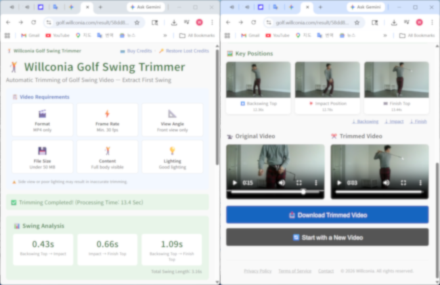Click the View Angle ruler icon

(x=172, y=114)
